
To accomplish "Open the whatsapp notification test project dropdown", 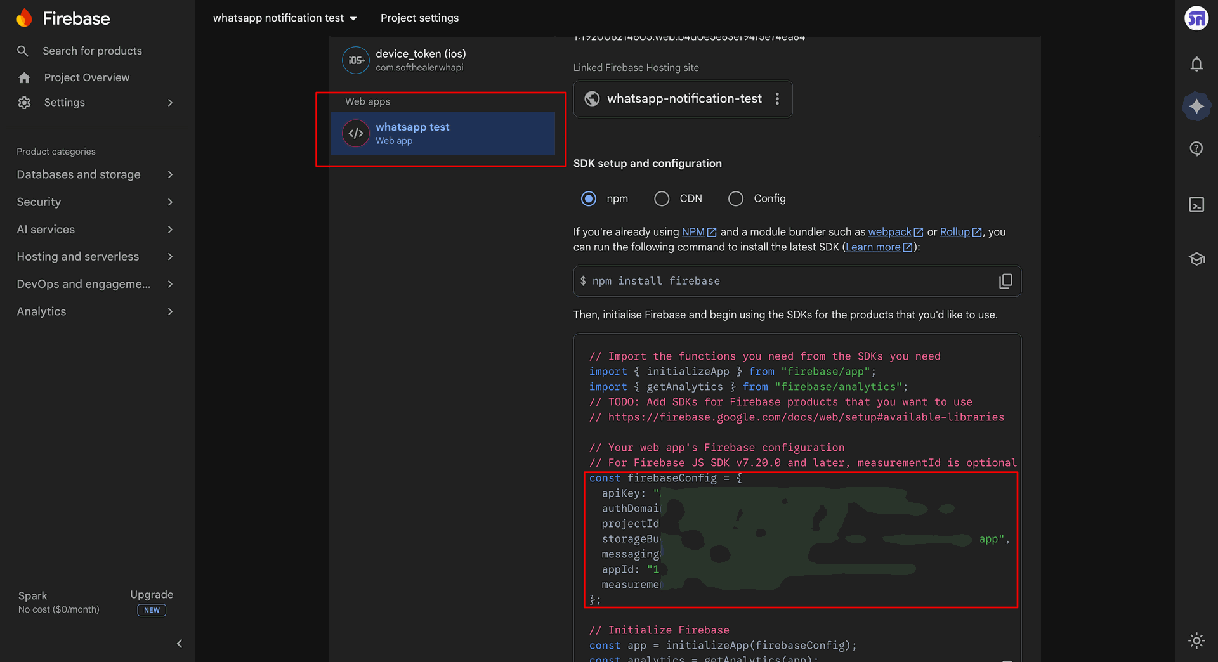I will coord(285,18).
